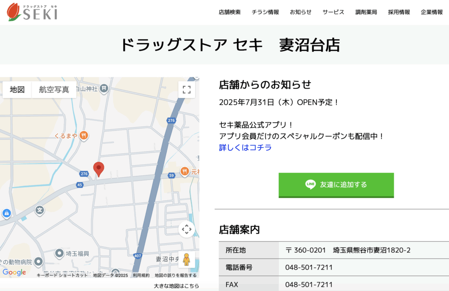Click the 埼玉福興 map marker

pyautogui.click(x=59, y=253)
